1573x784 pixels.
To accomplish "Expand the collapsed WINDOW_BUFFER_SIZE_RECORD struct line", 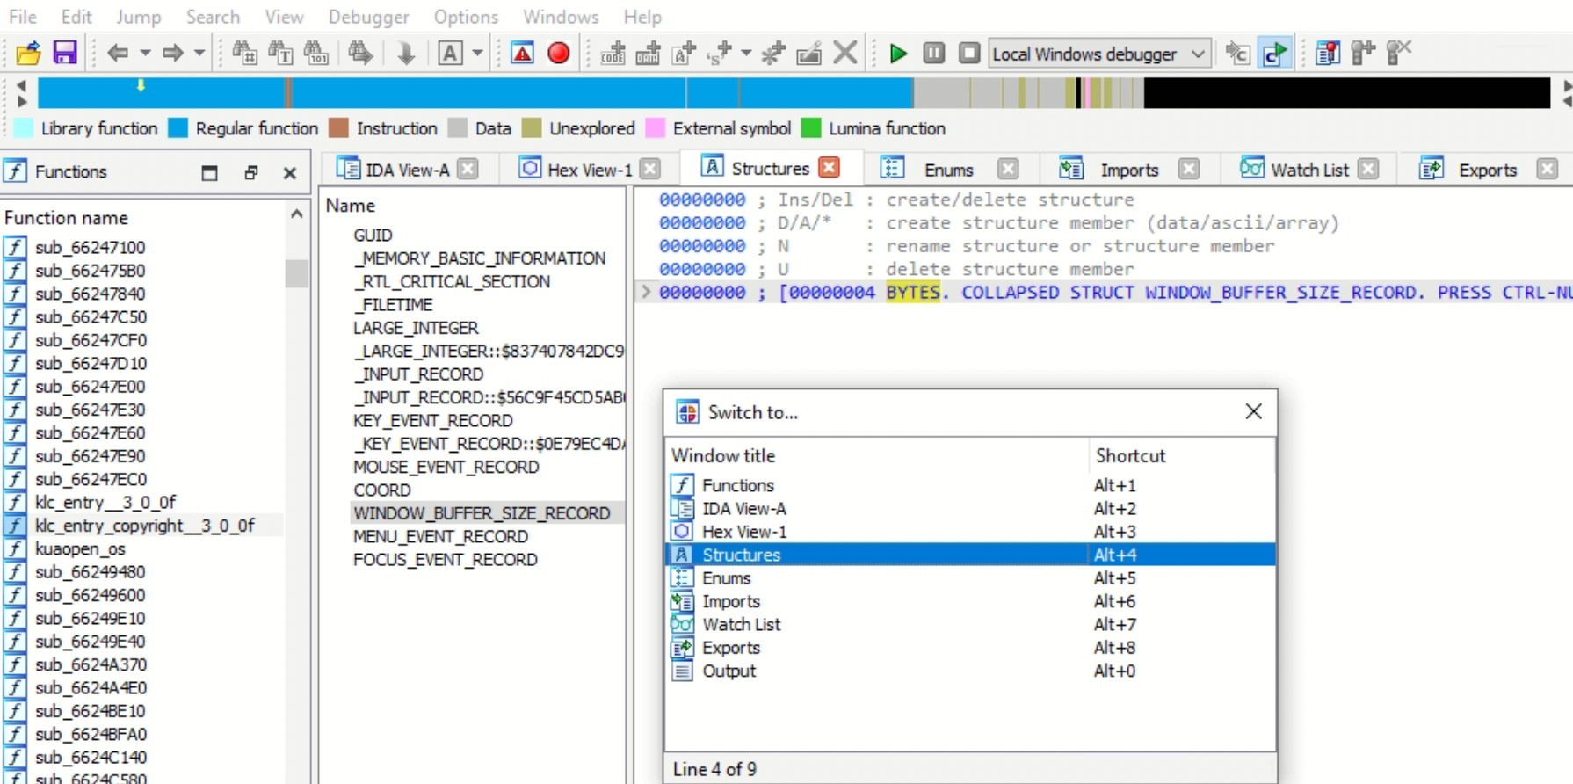I will (646, 292).
